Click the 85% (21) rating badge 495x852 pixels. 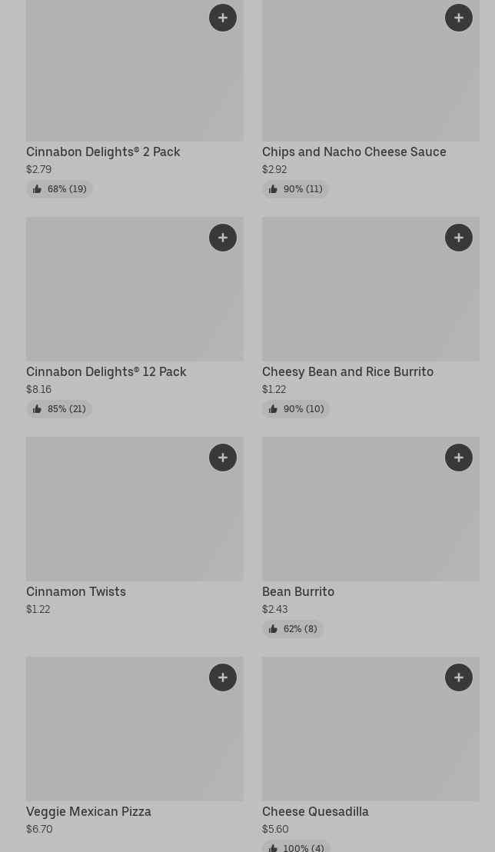[59, 409]
